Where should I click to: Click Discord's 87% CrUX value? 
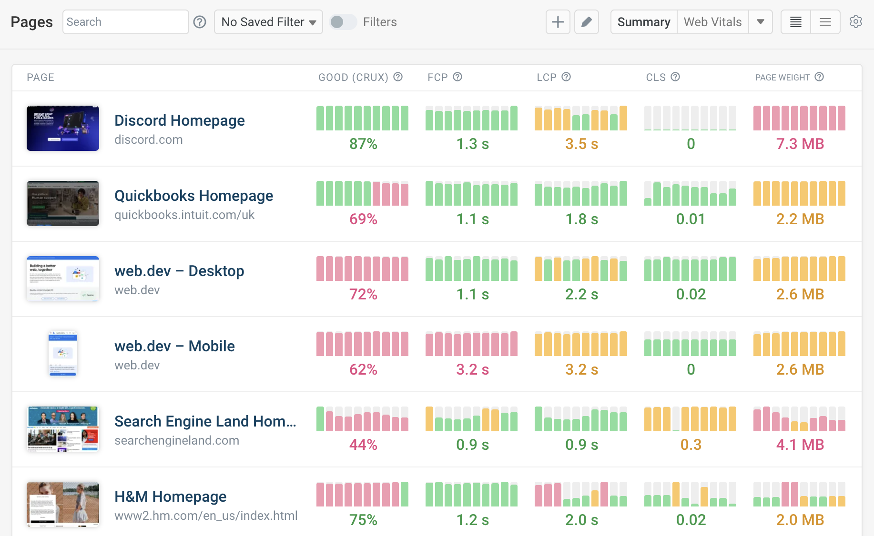(363, 144)
